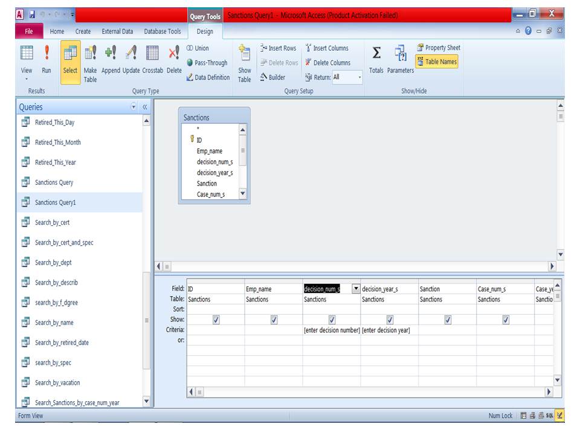Click the query grid horizontal scrollbar
This screenshot has width=580, height=435.
tap(369, 391)
